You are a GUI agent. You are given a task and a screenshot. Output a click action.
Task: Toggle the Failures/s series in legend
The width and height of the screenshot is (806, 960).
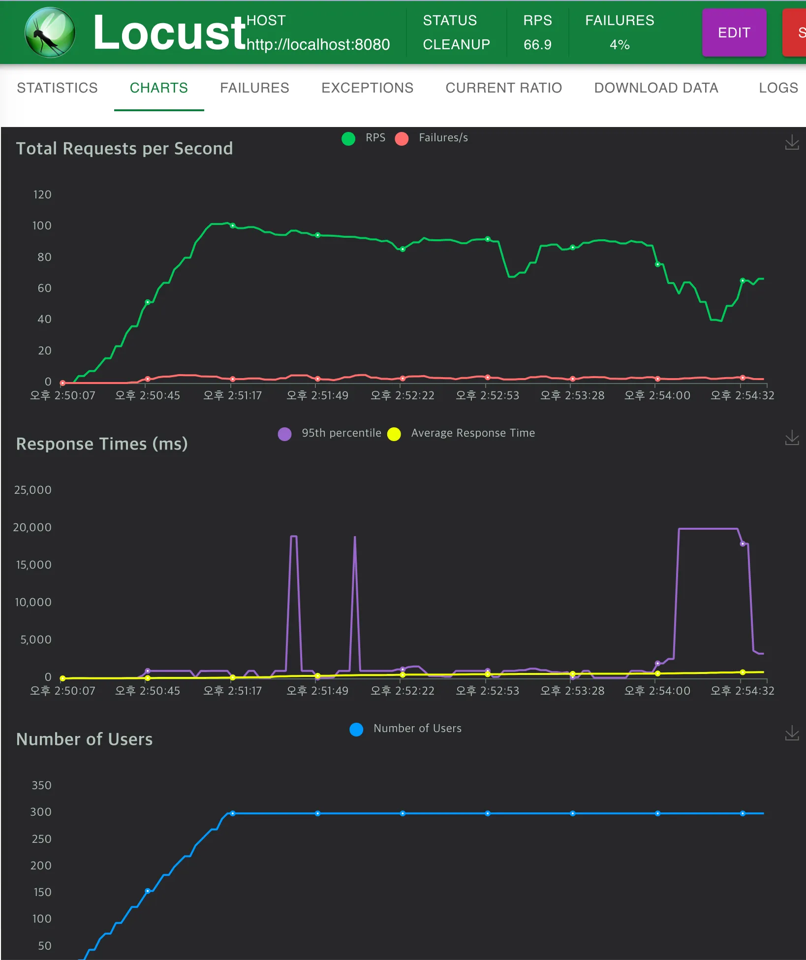pos(432,138)
